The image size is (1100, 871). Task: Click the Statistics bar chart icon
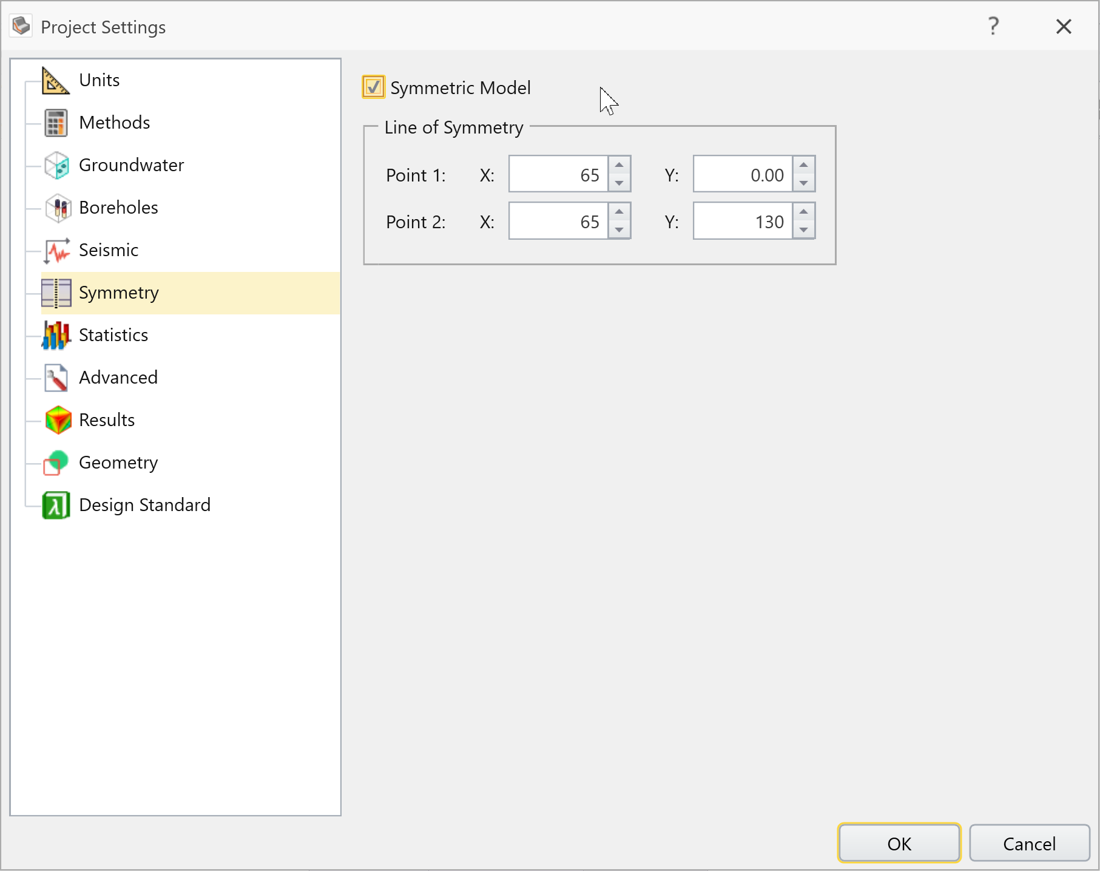[56, 335]
